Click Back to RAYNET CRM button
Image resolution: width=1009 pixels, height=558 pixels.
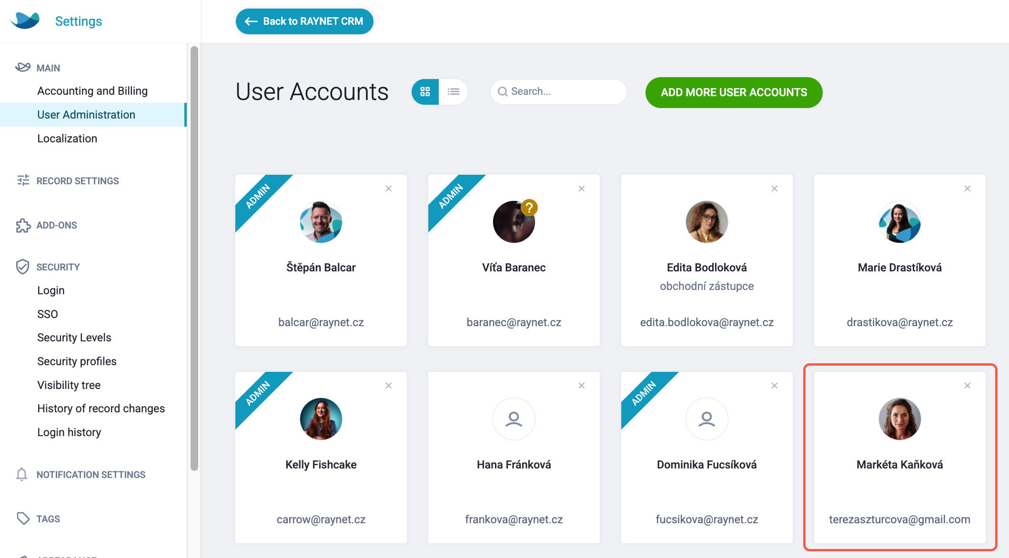[x=304, y=21]
